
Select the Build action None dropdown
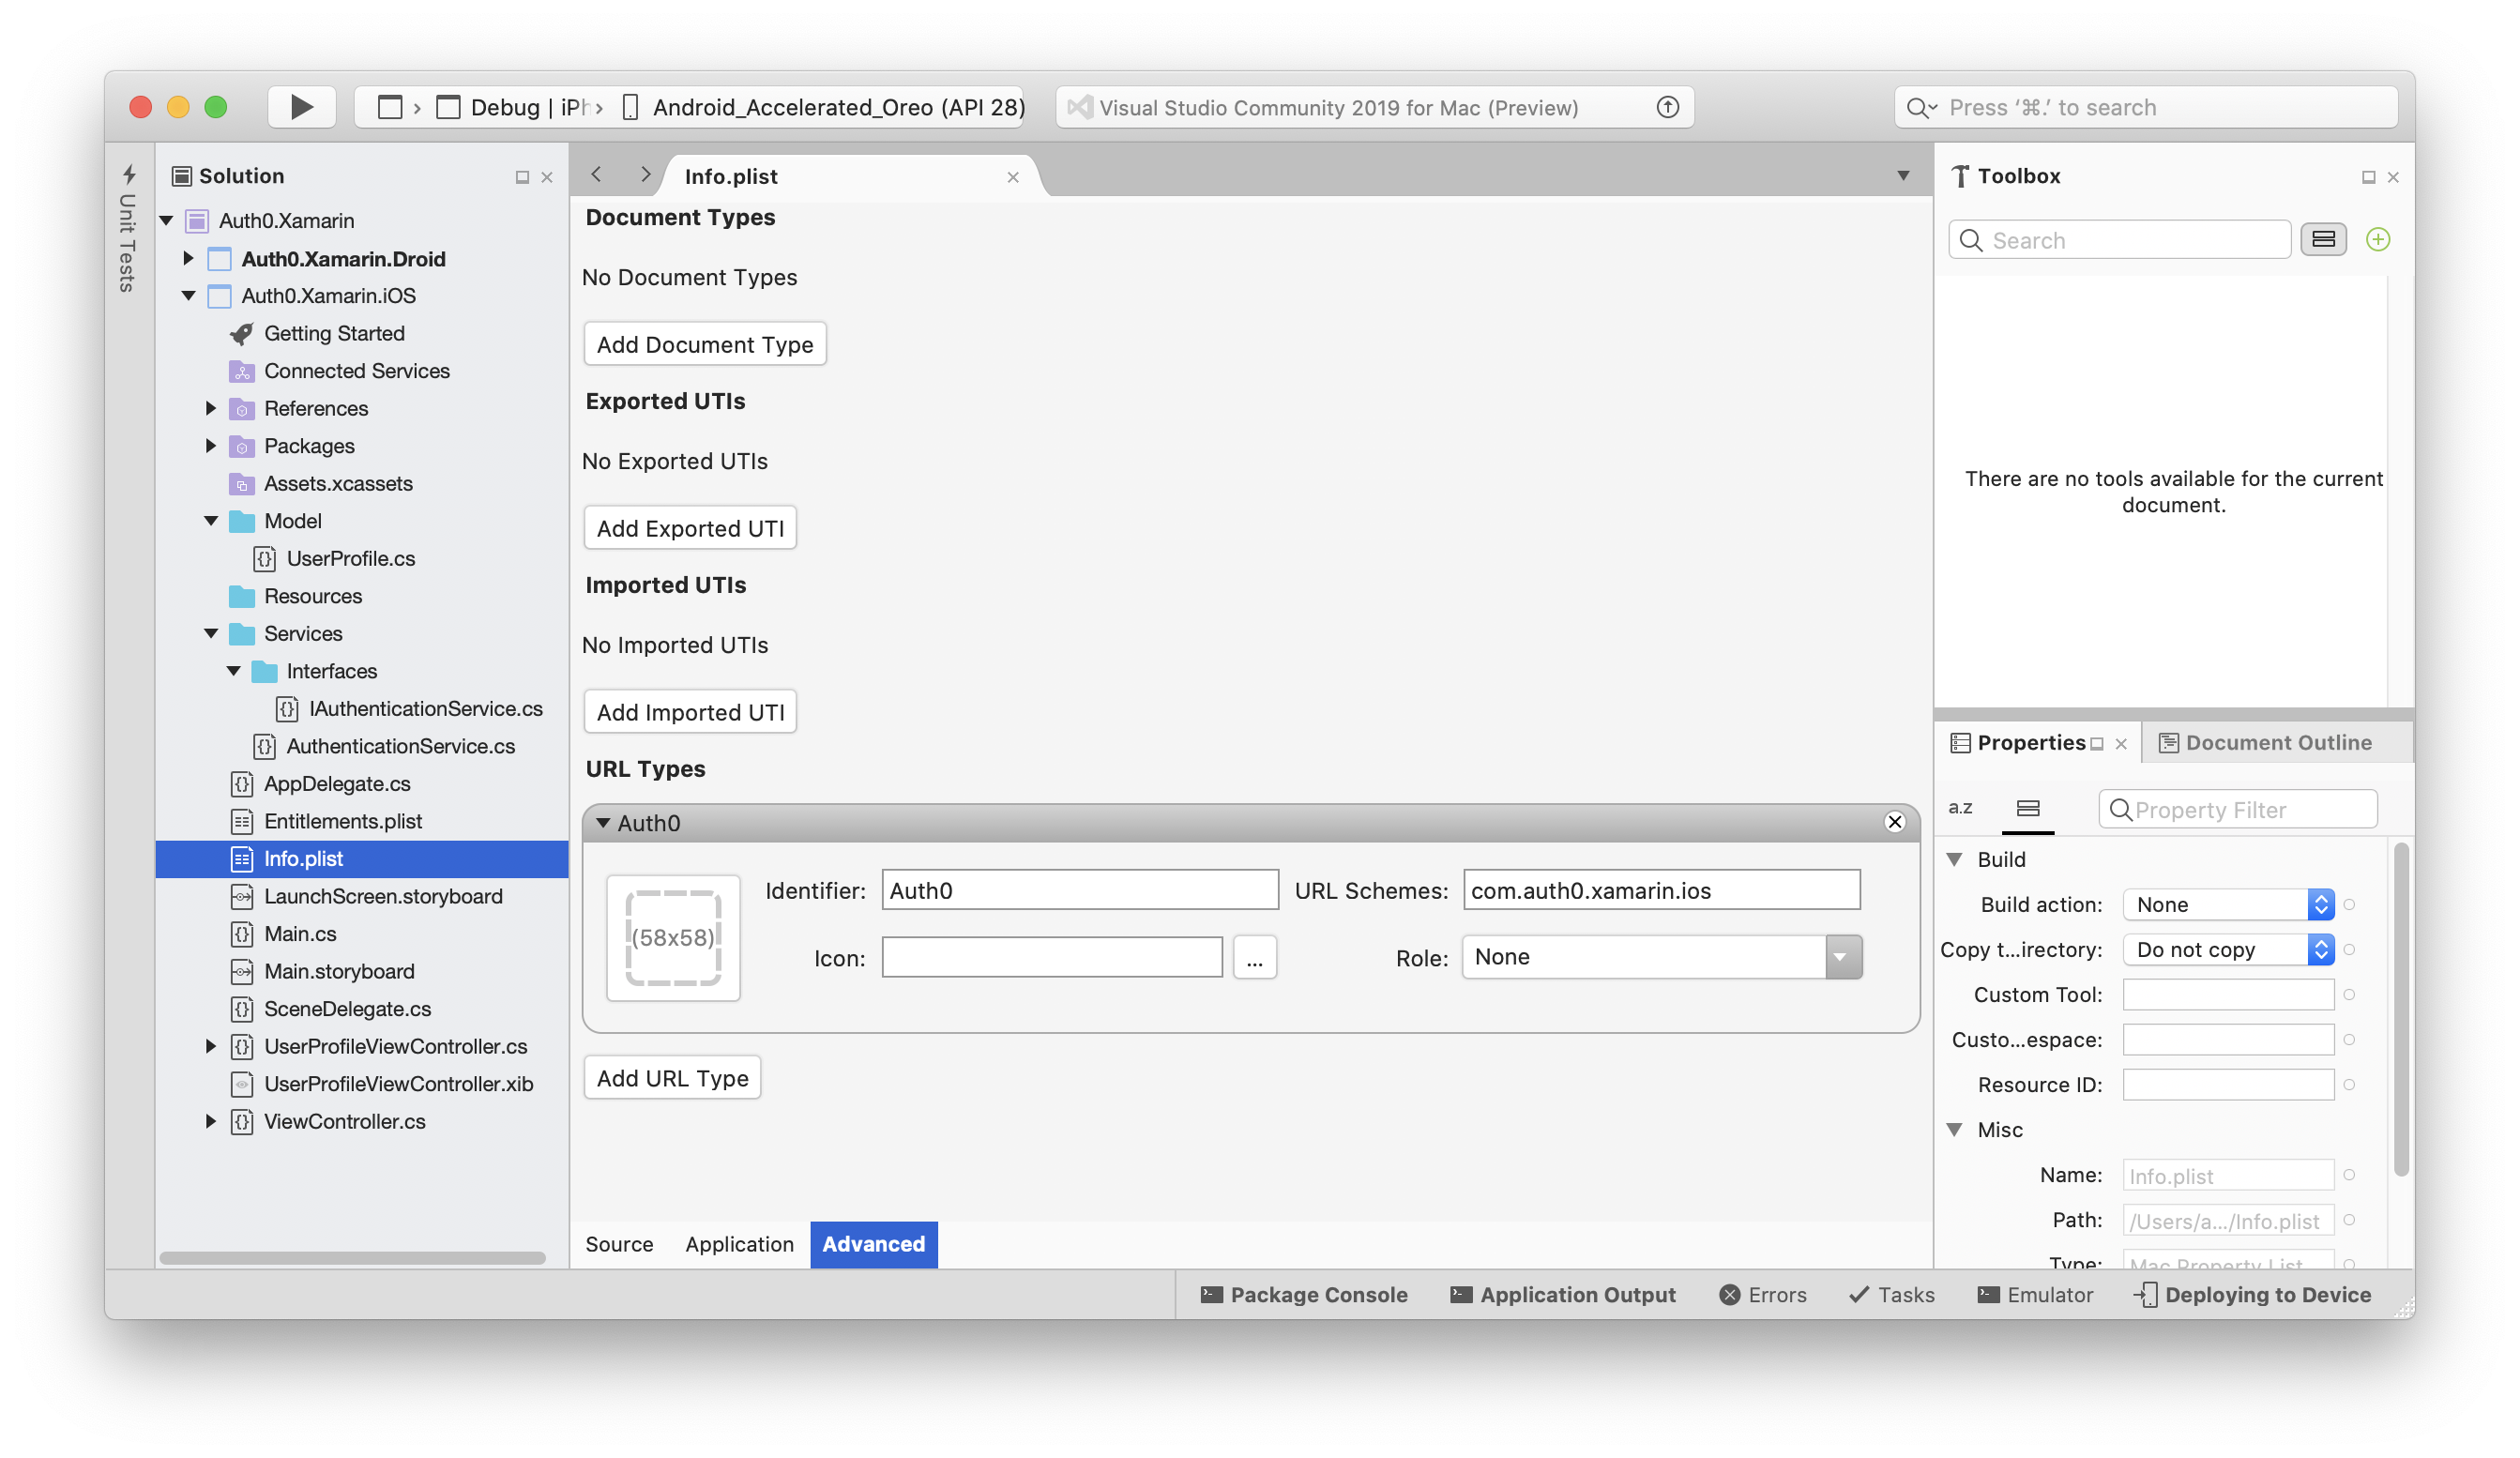click(2226, 903)
